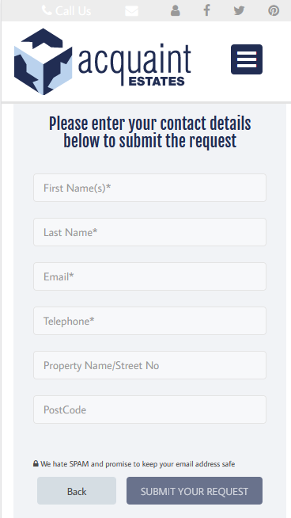Click the PostCode input field
Screen dimensions: 291x518
coord(149,409)
